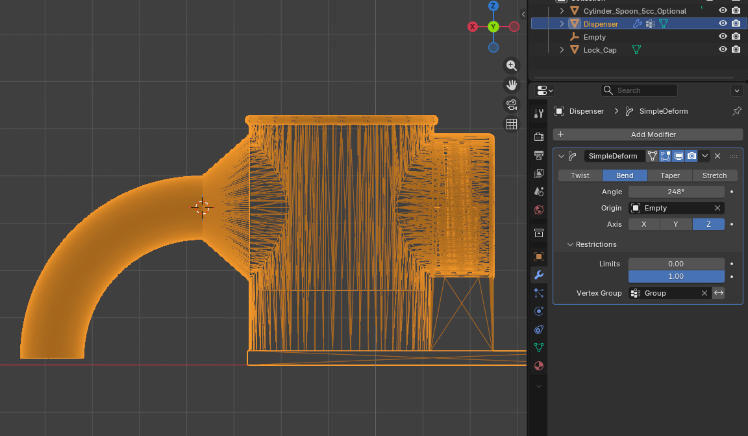Expand the Dispenser outliner row
Image resolution: width=748 pixels, height=436 pixels.
point(562,23)
